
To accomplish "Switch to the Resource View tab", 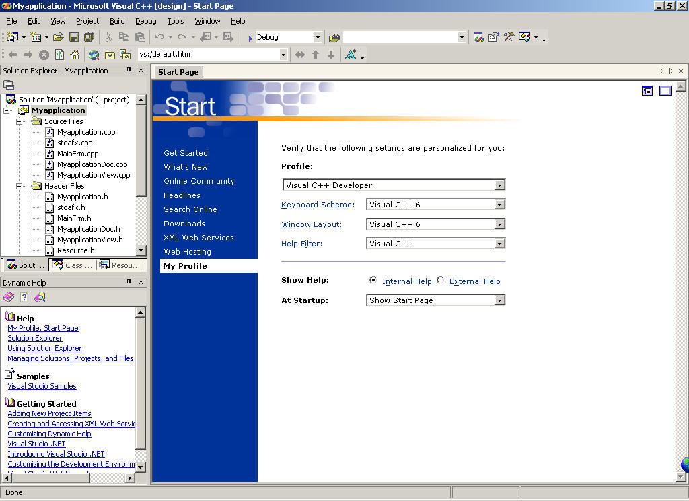I will pyautogui.click(x=120, y=265).
